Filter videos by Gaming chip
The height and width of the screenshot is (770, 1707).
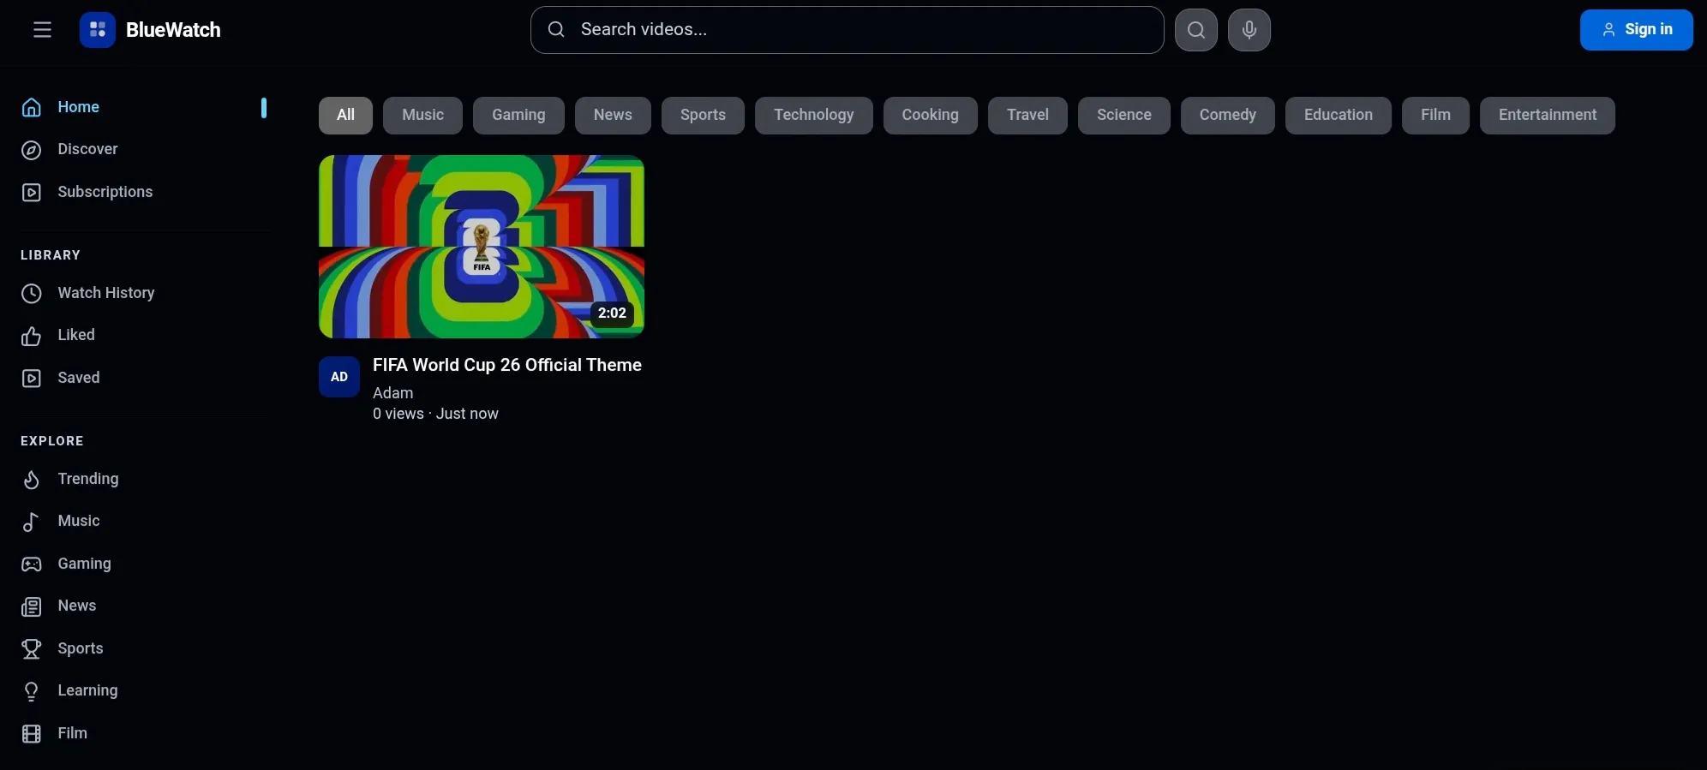click(x=518, y=116)
